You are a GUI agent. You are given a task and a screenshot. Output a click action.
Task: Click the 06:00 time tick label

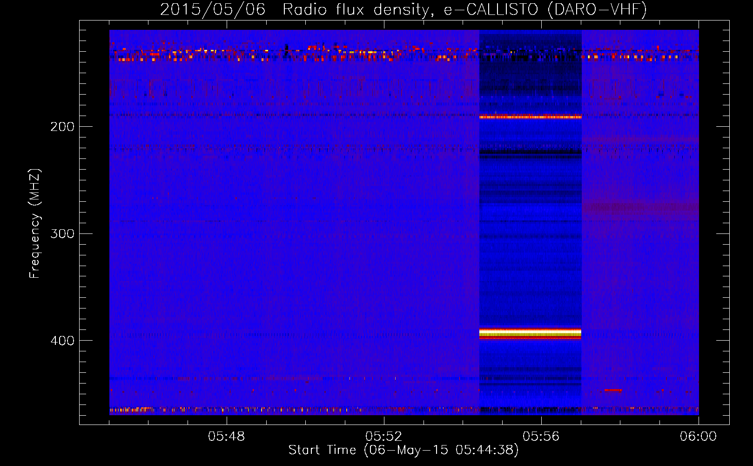tap(698, 437)
